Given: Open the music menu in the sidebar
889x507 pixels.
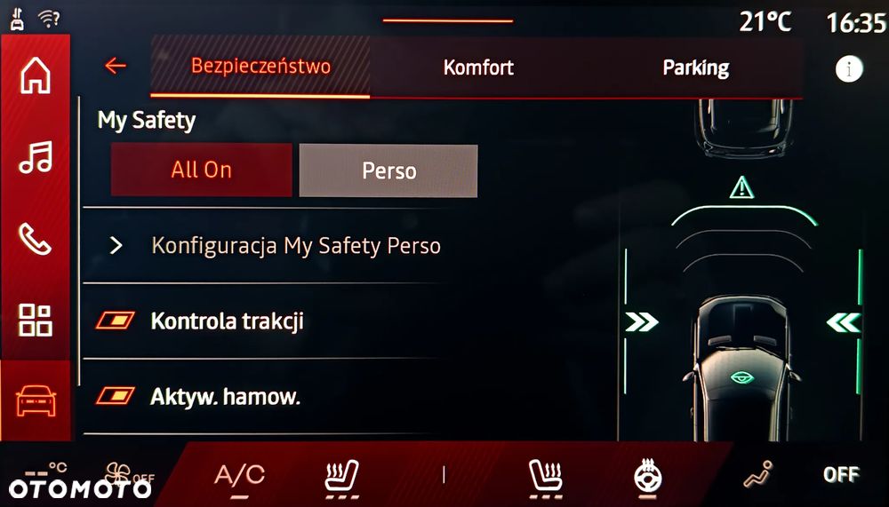Looking at the screenshot, I should [36, 157].
